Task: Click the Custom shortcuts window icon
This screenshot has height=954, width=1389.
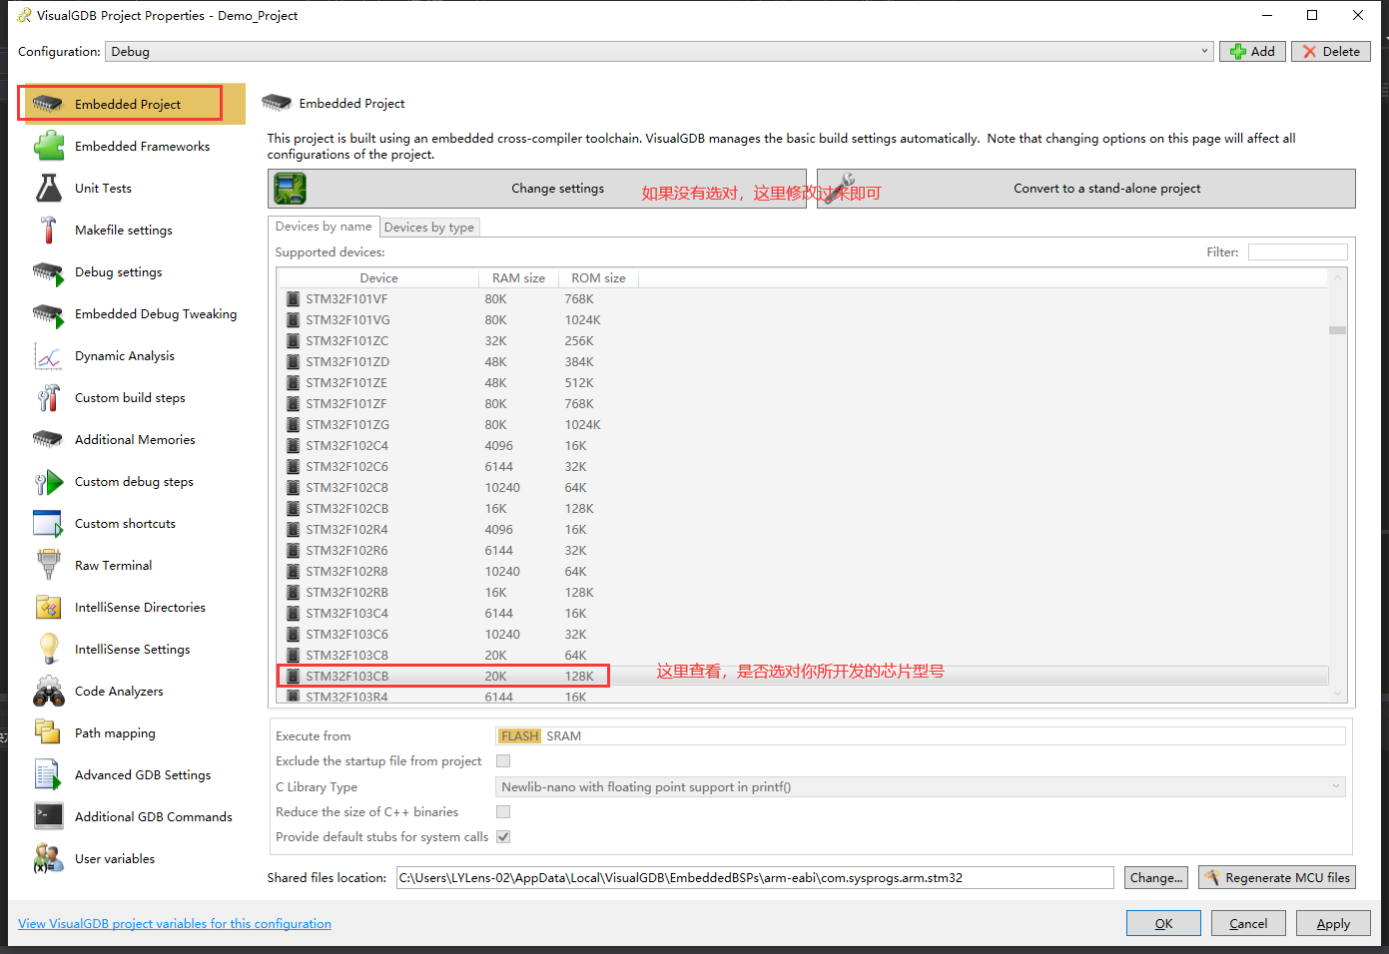Action: pos(48,523)
